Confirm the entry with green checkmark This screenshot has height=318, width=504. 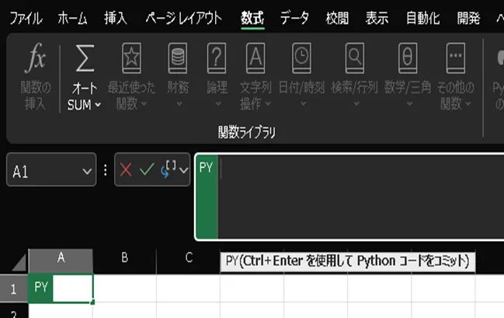(x=147, y=169)
